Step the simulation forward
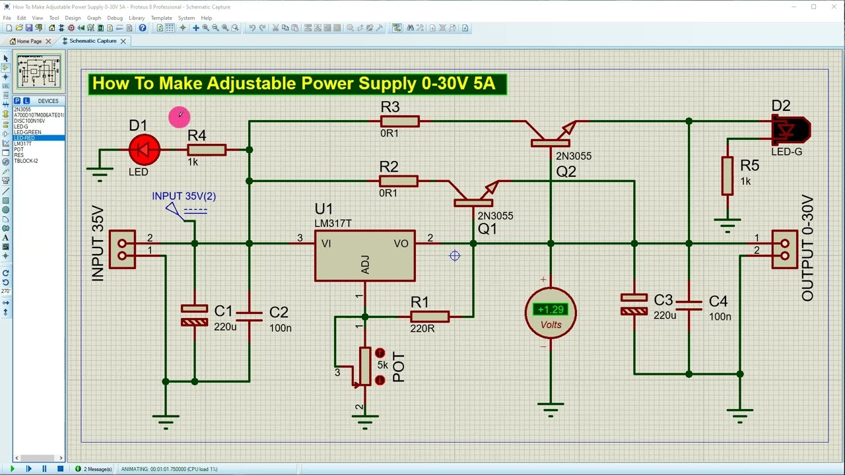This screenshot has height=475, width=845. [x=28, y=469]
